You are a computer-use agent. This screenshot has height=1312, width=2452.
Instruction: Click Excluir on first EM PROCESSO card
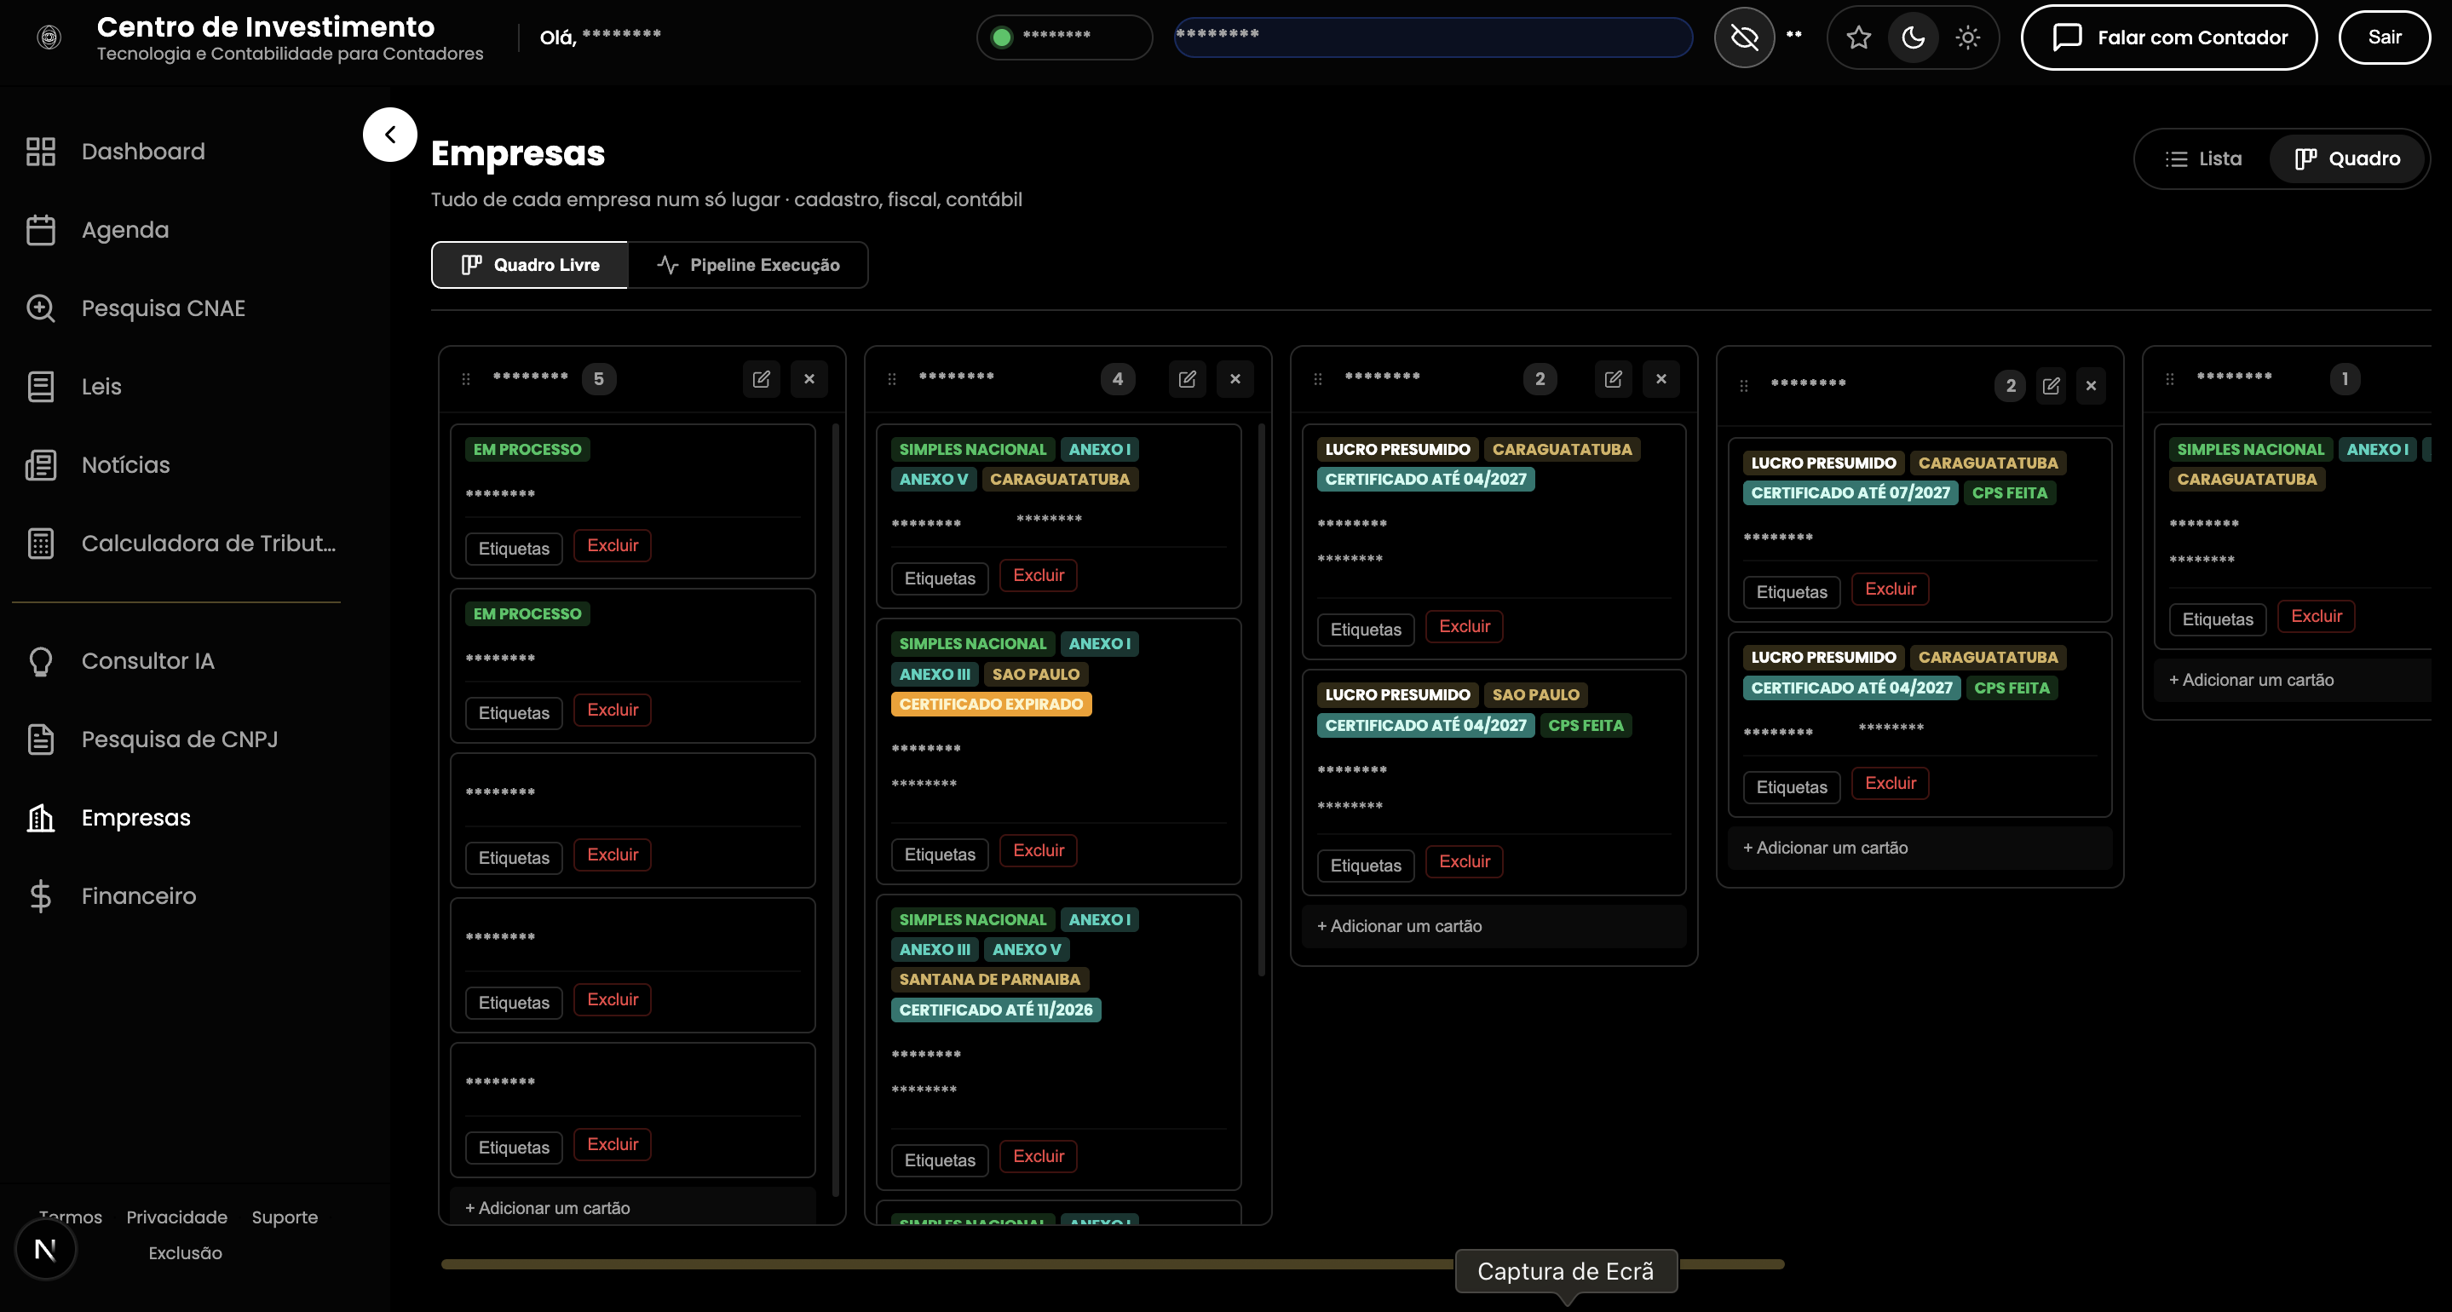612,545
